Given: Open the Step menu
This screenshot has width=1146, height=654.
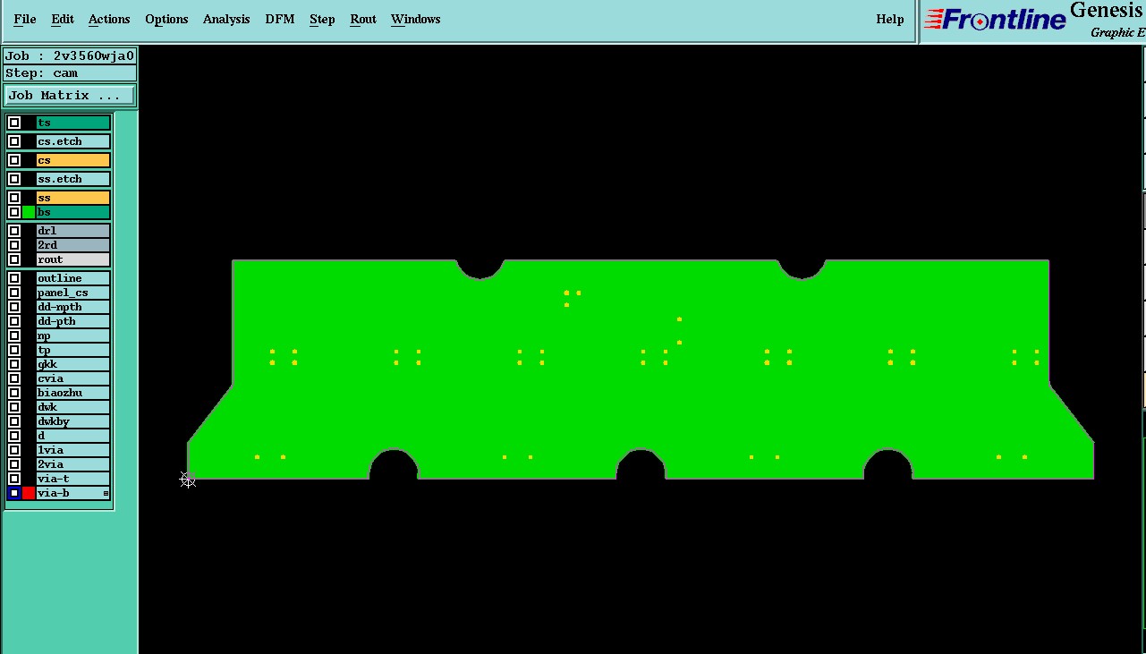Looking at the screenshot, I should 322,19.
